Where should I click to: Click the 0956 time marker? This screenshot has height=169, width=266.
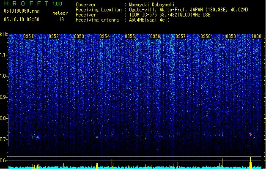pyautogui.click(x=155, y=36)
